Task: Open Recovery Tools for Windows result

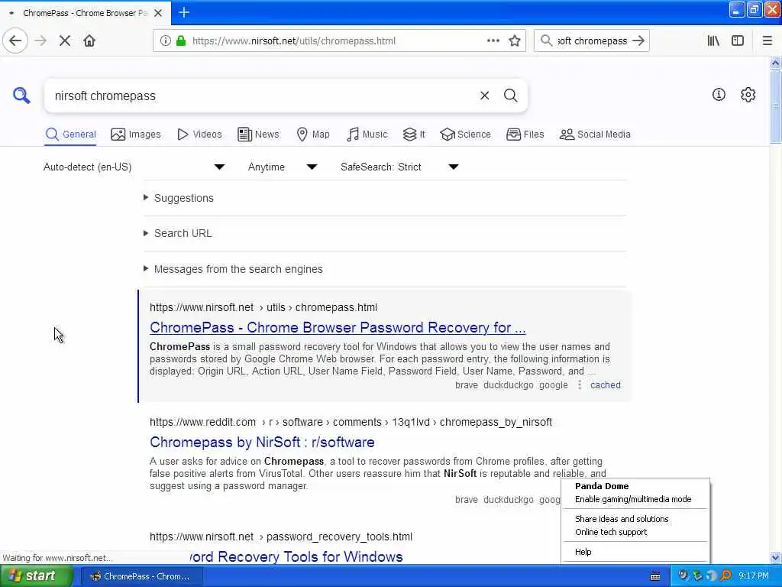Action: tap(296, 556)
